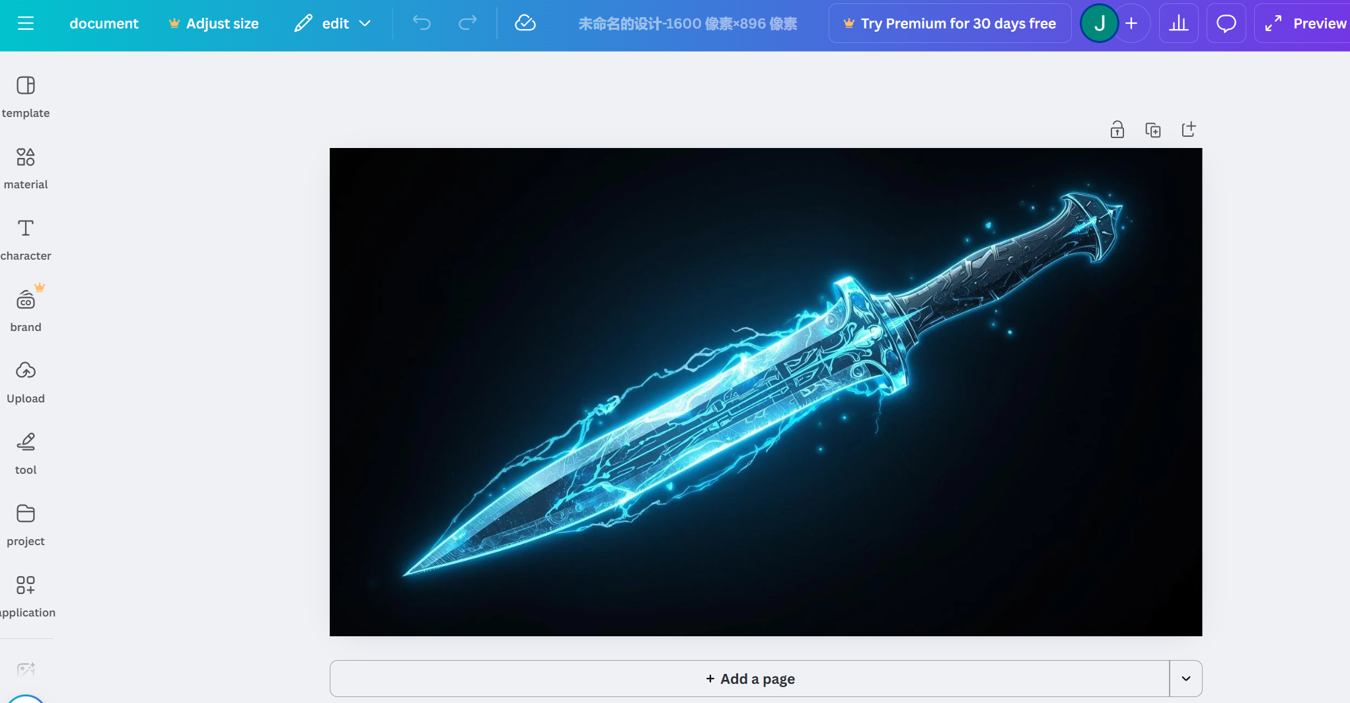This screenshot has height=703, width=1350.
Task: Check the cloud save status icon
Action: 525,23
